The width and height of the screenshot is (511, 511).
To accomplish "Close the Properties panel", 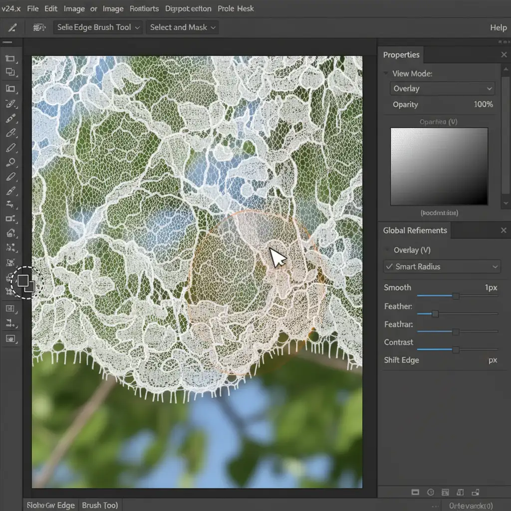I will pyautogui.click(x=504, y=55).
